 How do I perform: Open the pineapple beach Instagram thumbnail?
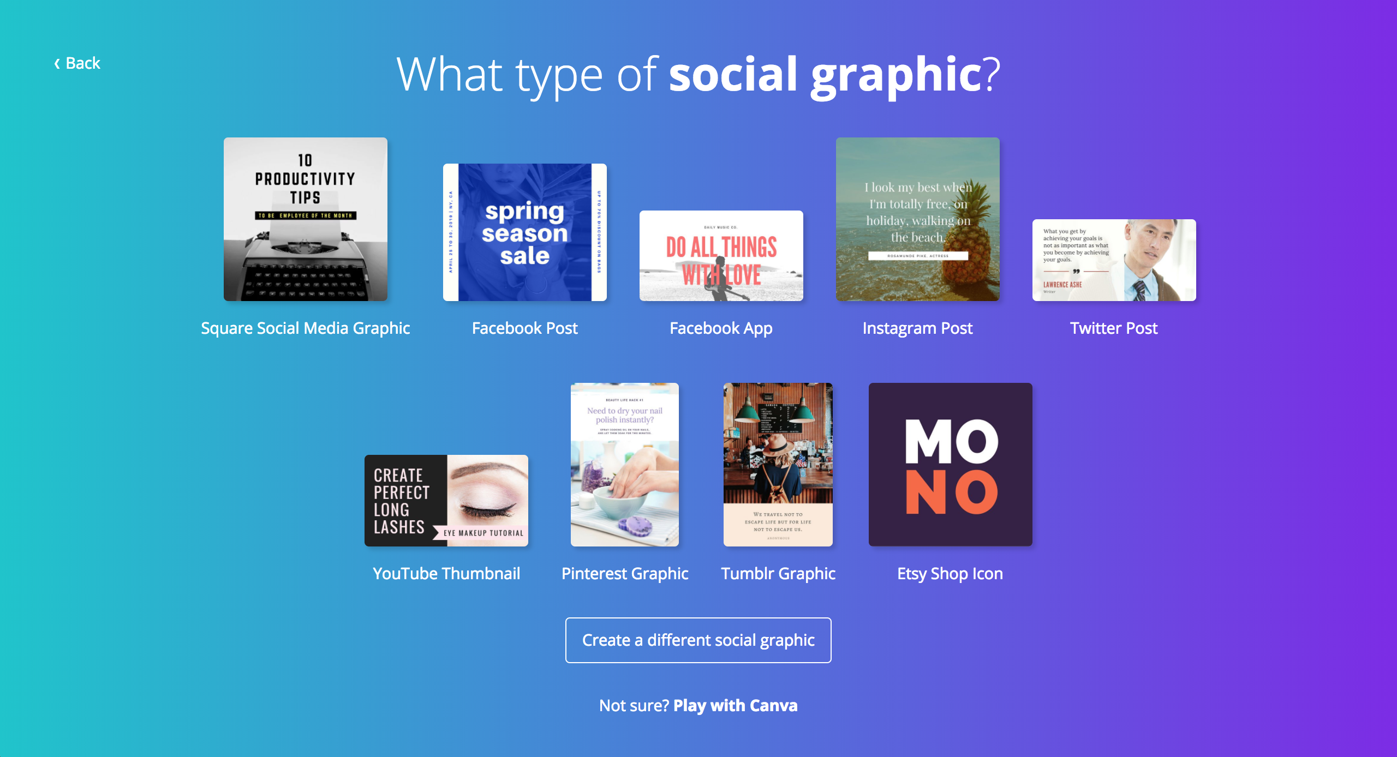click(x=918, y=219)
